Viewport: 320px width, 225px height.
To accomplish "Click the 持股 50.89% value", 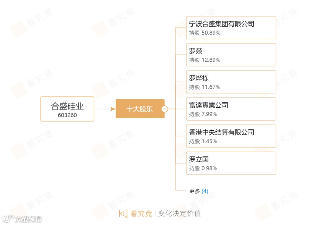I will 205,33.
